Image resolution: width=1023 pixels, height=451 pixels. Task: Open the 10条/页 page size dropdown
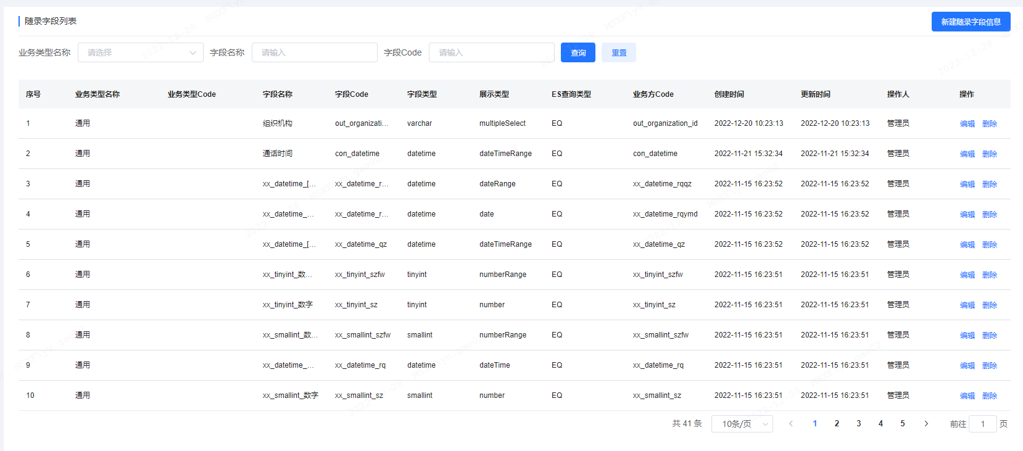(x=742, y=424)
